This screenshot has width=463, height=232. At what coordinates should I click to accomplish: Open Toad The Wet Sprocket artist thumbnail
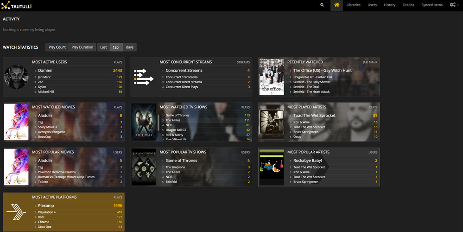(272, 122)
